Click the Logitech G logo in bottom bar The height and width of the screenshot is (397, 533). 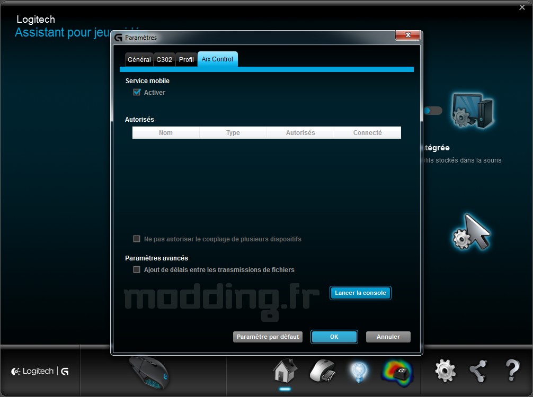(40, 371)
